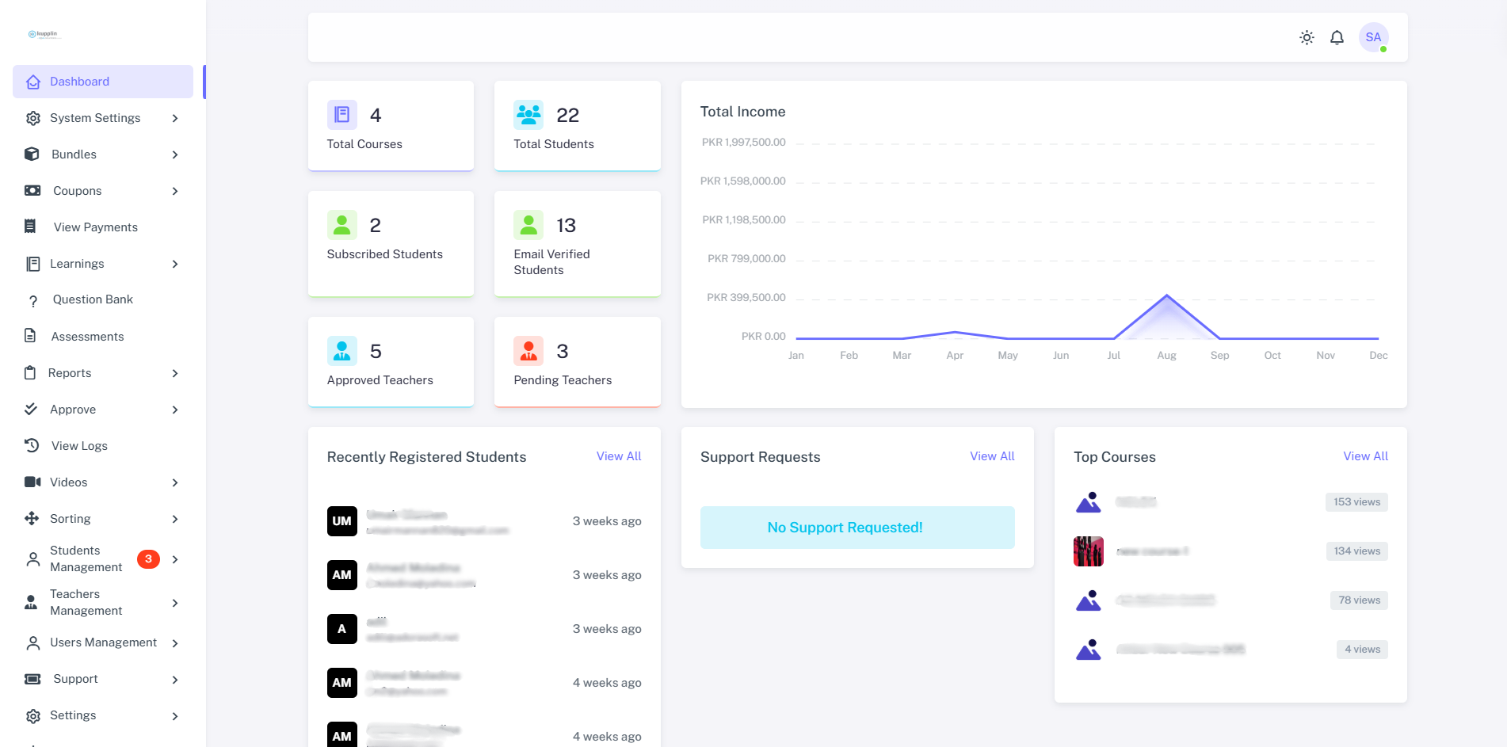This screenshot has height=747, width=1507.
Task: Click the August peak on income chart
Action: coord(1166,296)
